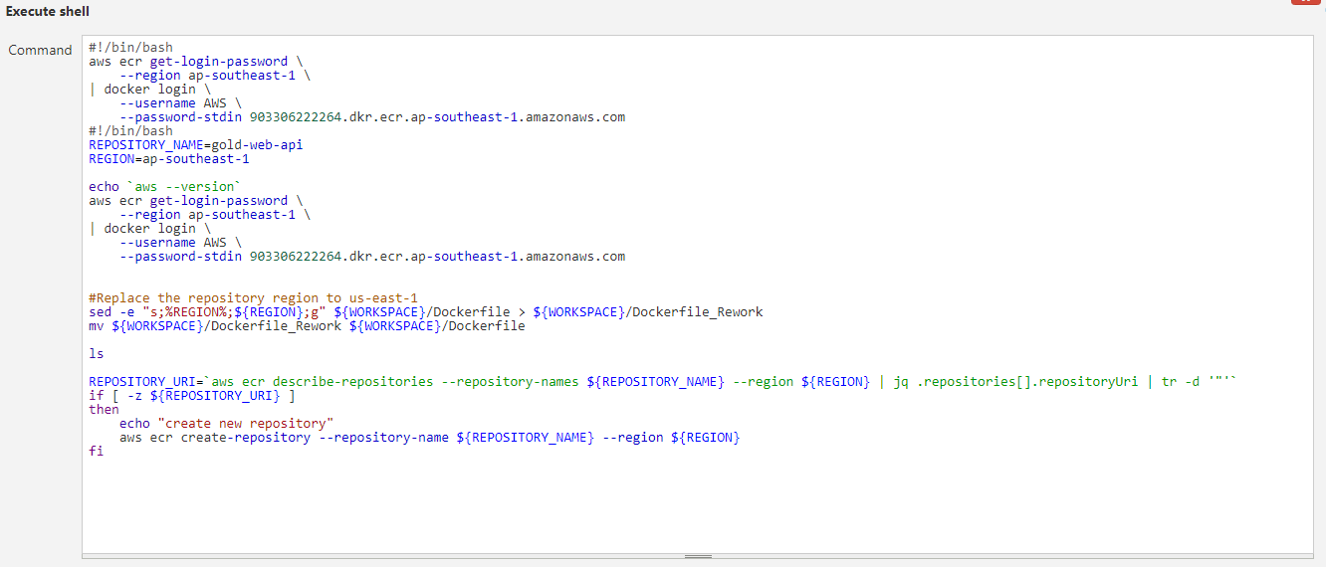This screenshot has height=567, width=1326.
Task: Place cursor on REPOSITORY_NAME=gold-web-api line
Action: (195, 144)
